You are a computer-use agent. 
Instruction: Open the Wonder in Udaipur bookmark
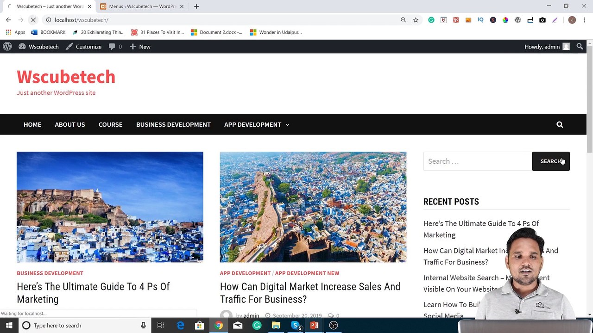276,32
